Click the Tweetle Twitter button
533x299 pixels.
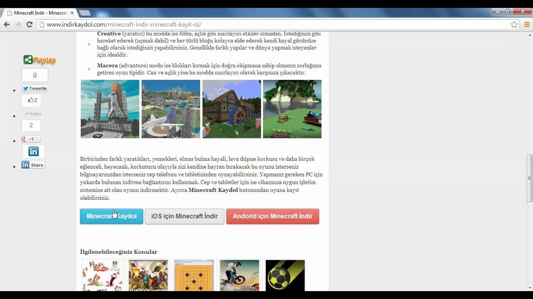pos(35,88)
